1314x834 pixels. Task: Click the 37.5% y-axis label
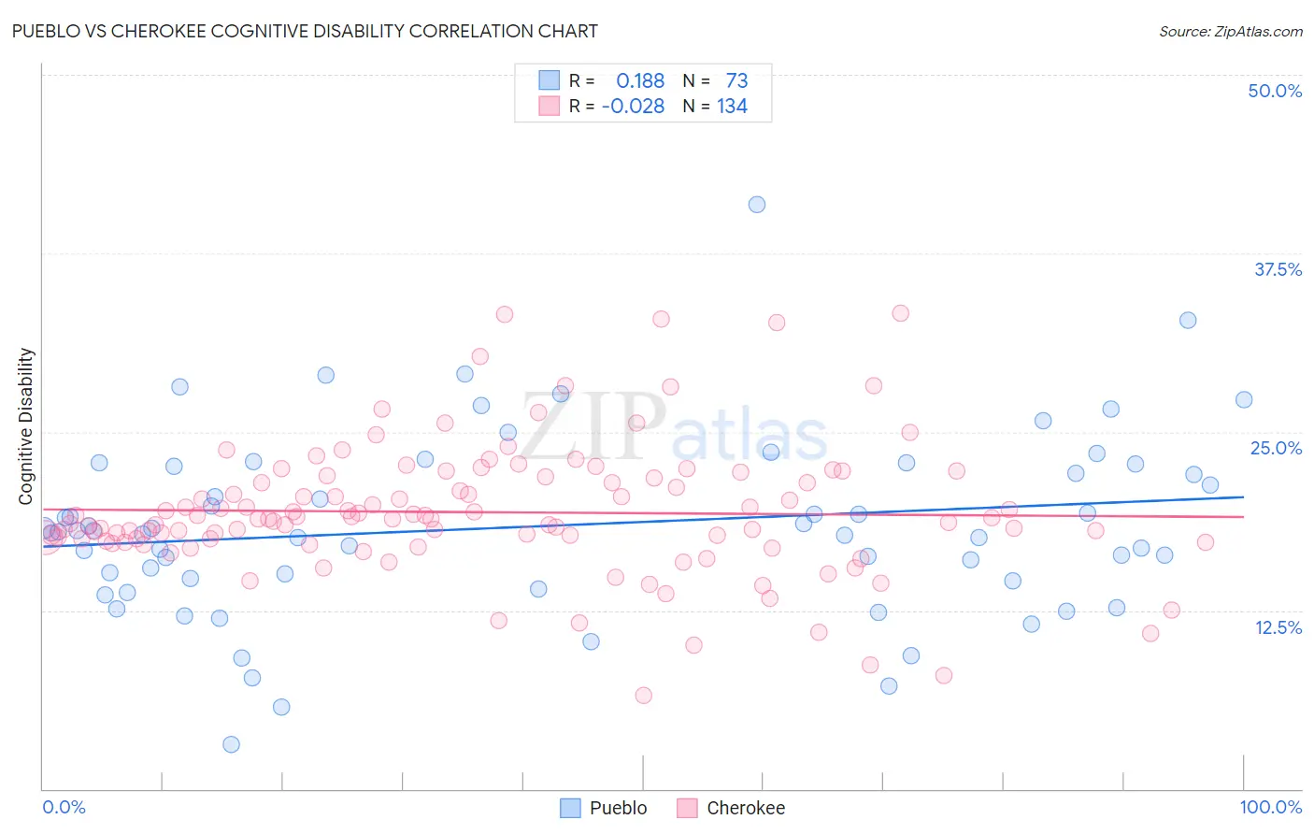coord(1278,269)
